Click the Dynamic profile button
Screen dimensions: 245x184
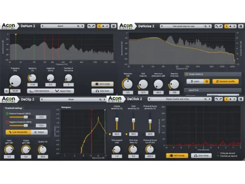(x=225, y=81)
